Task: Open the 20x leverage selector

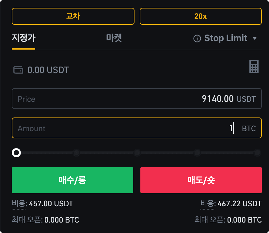Action: (200, 16)
